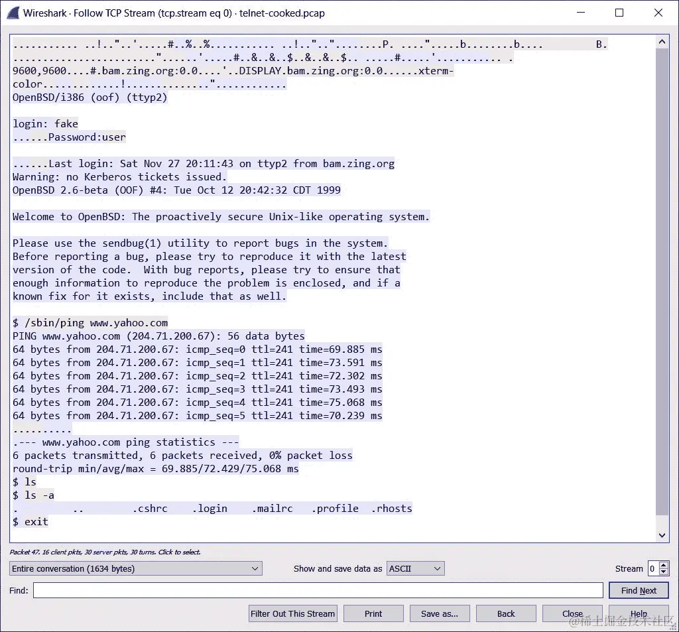Click the '9600,9600....#.bam.zing.org' line
Viewport: 679px width, 632px height.
click(233, 71)
